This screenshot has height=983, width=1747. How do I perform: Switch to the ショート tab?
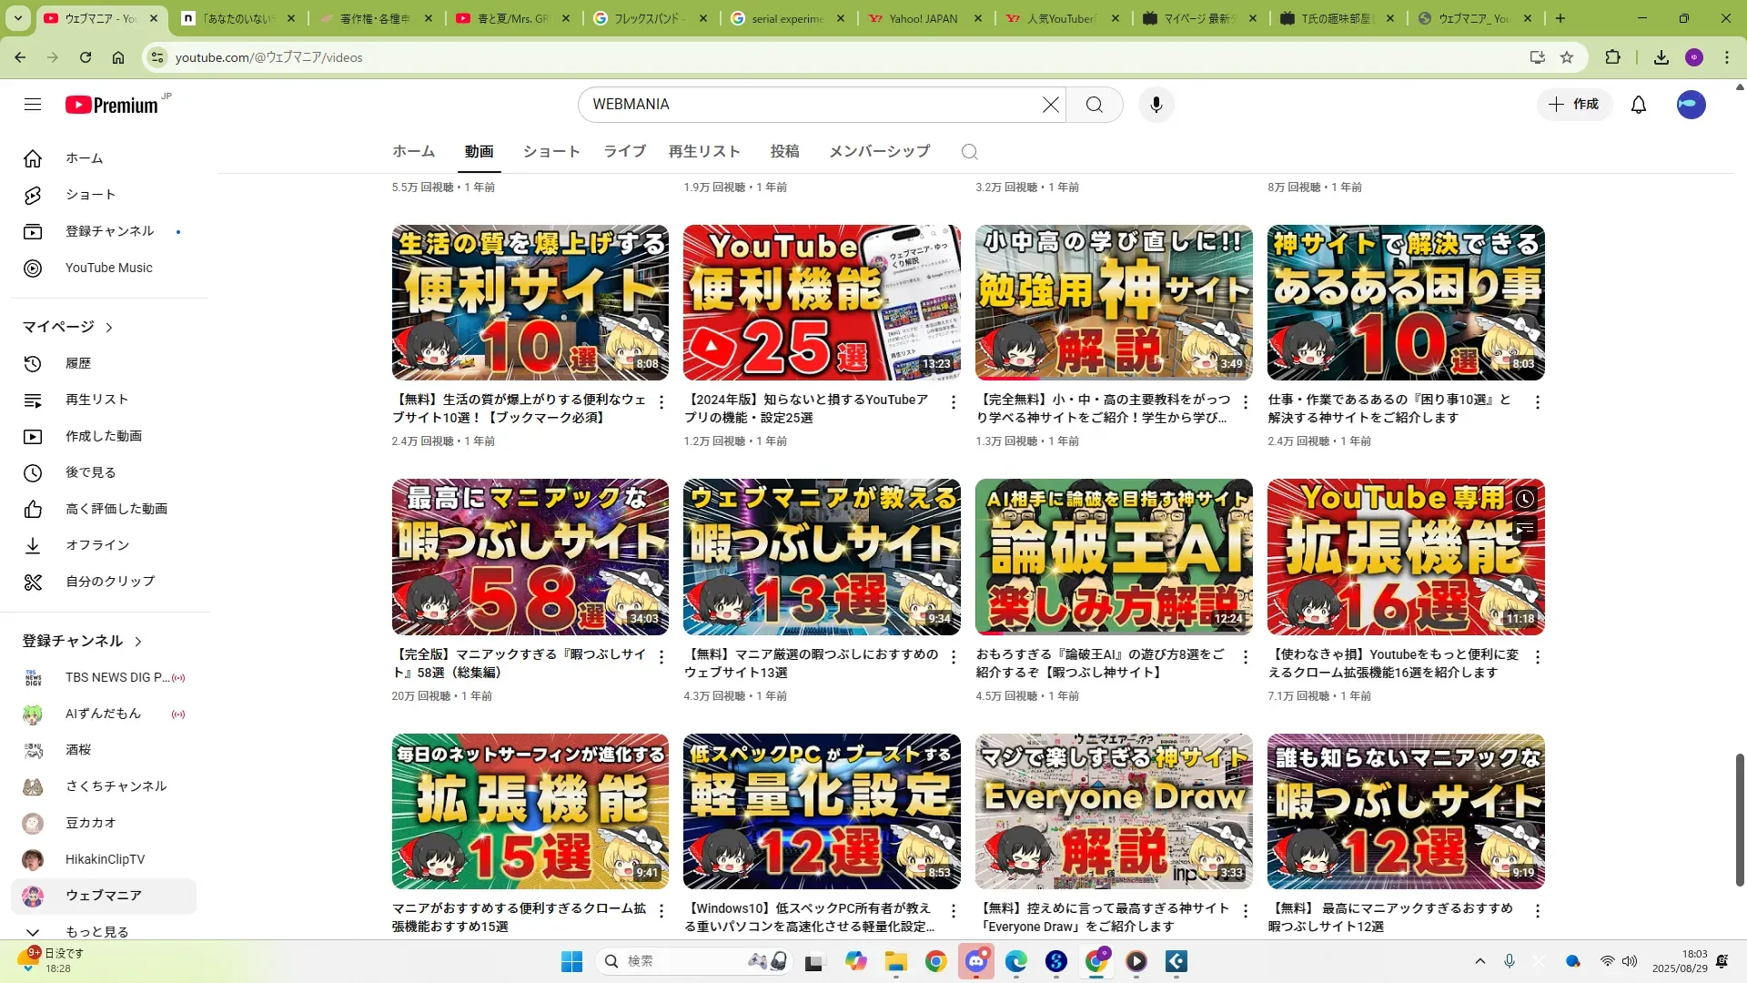tap(550, 152)
